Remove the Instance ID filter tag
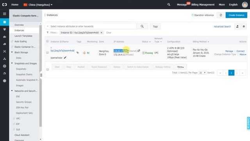Image resolution: width=250 pixels, height=141 pixels. click(102, 33)
